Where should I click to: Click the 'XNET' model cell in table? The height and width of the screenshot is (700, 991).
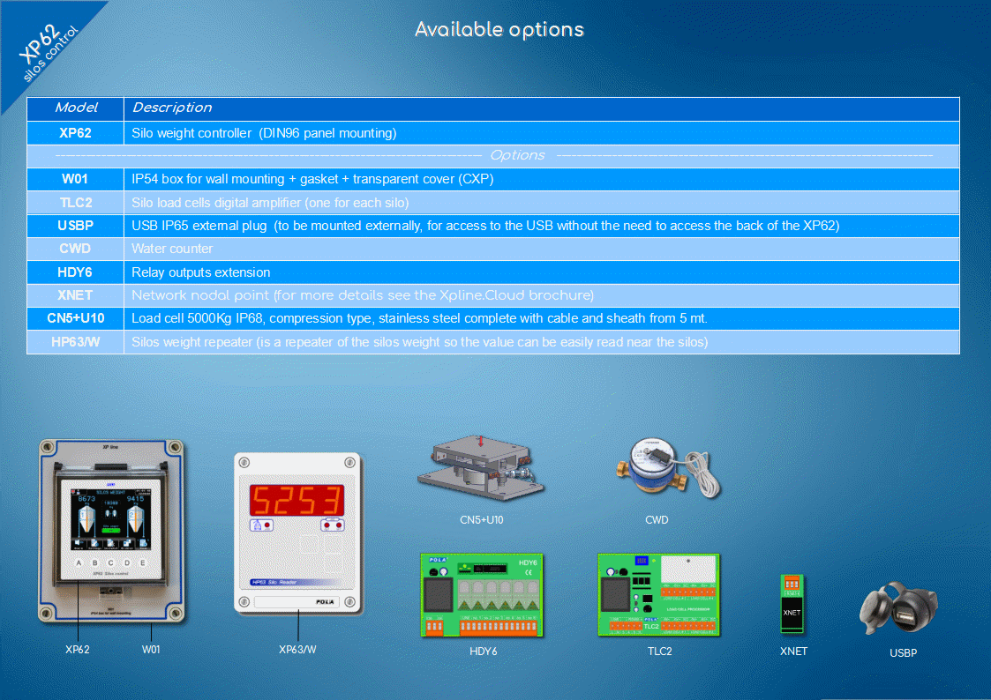click(75, 295)
